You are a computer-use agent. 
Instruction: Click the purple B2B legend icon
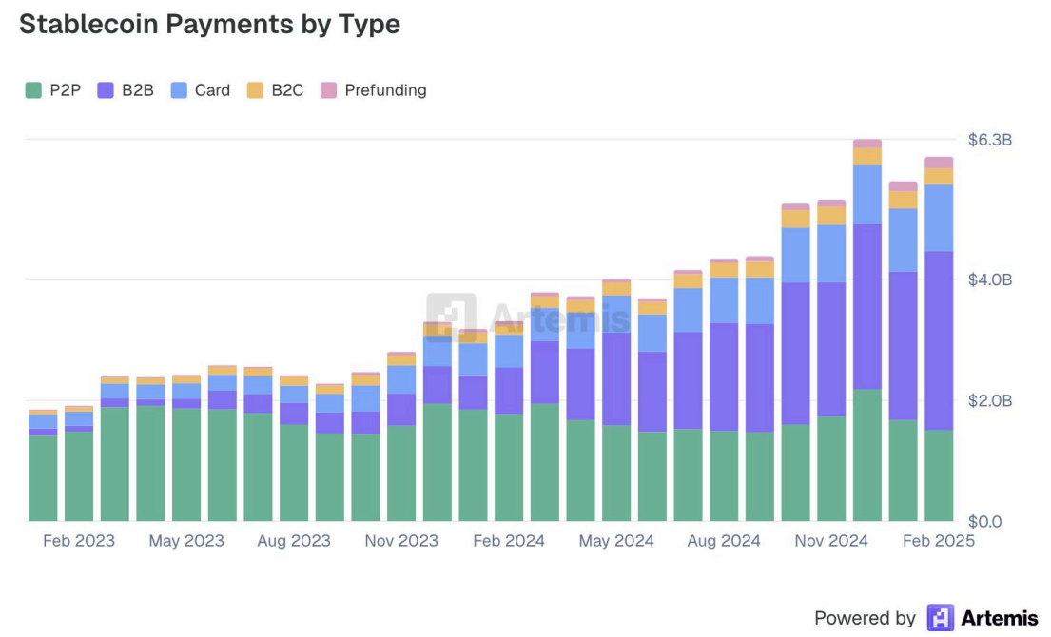tap(105, 90)
